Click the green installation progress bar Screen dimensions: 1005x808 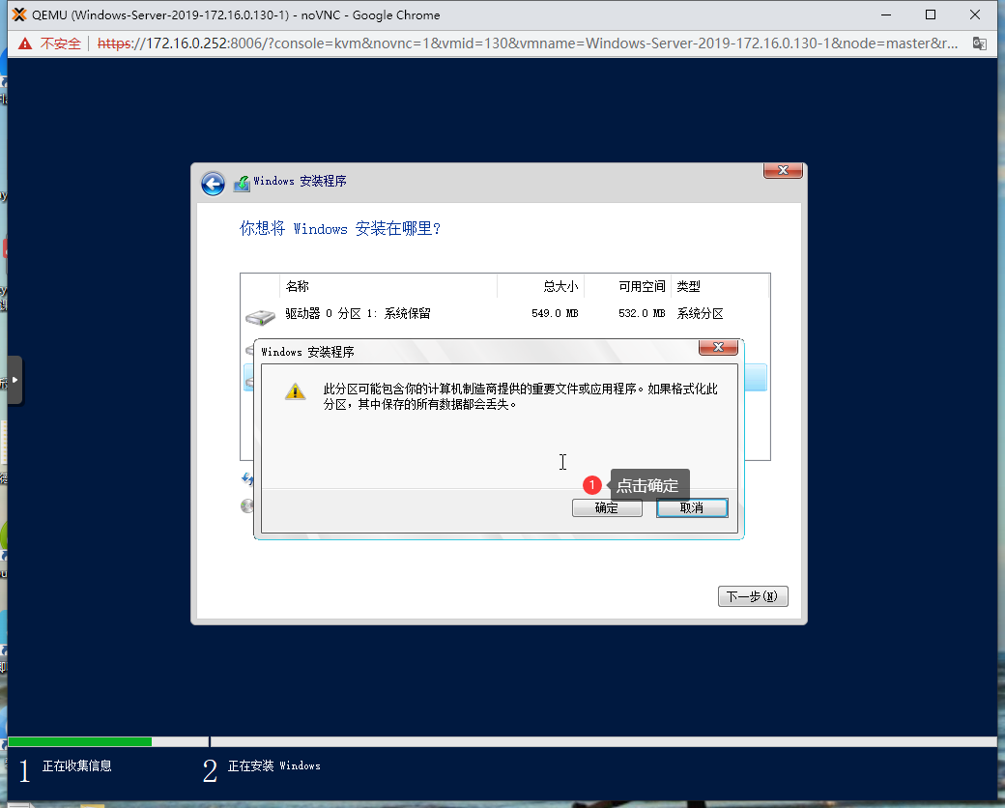[x=80, y=742]
